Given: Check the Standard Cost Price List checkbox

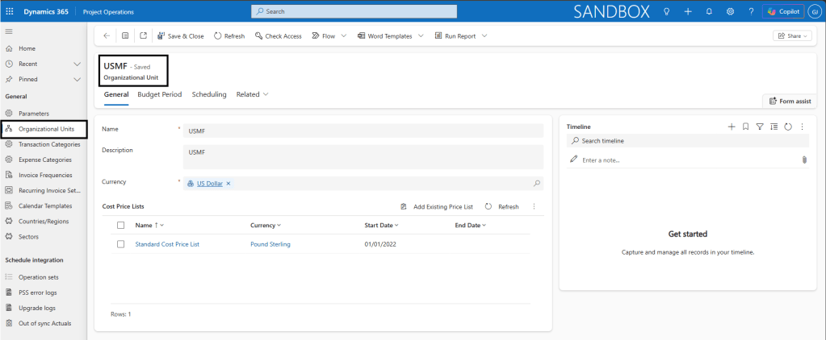Looking at the screenshot, I should (120, 244).
